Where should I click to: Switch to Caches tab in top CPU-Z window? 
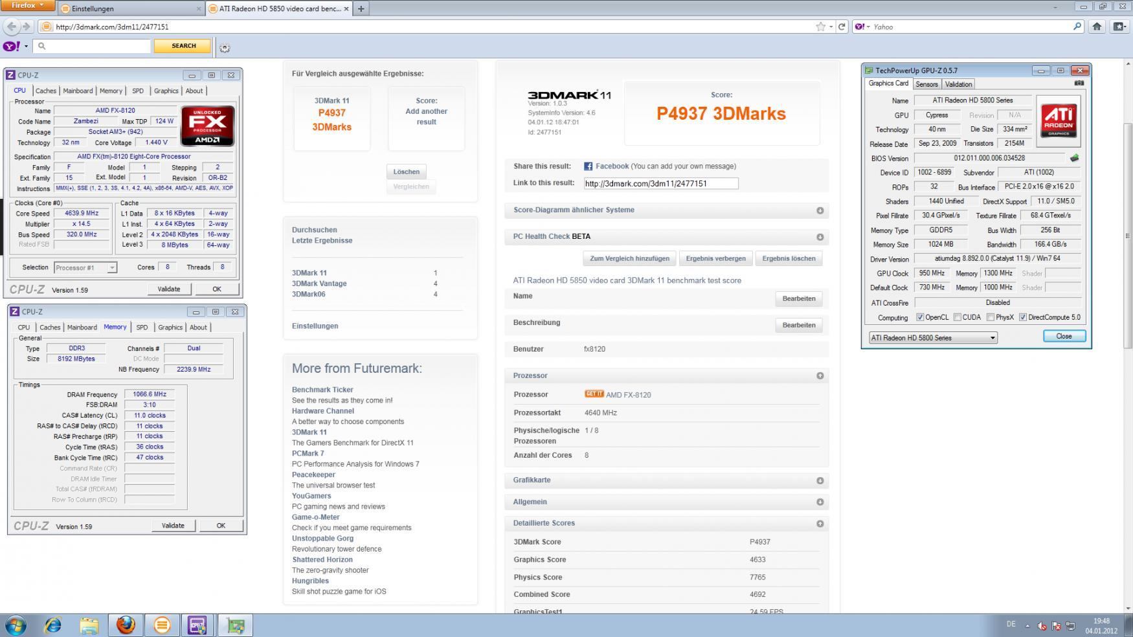pos(45,91)
